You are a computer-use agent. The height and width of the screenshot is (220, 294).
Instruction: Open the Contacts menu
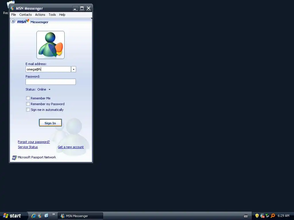[26, 15]
